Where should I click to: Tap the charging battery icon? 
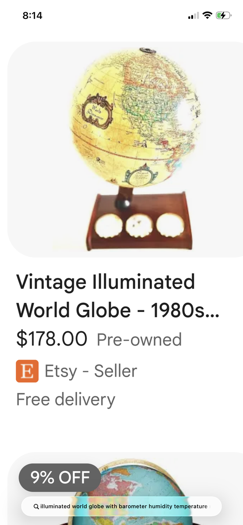(223, 16)
